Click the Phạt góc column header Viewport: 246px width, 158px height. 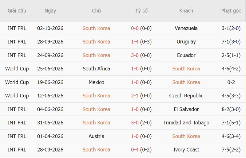tap(231, 11)
